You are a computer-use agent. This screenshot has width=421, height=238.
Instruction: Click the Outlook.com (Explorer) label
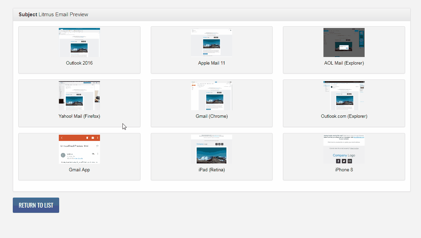(344, 116)
